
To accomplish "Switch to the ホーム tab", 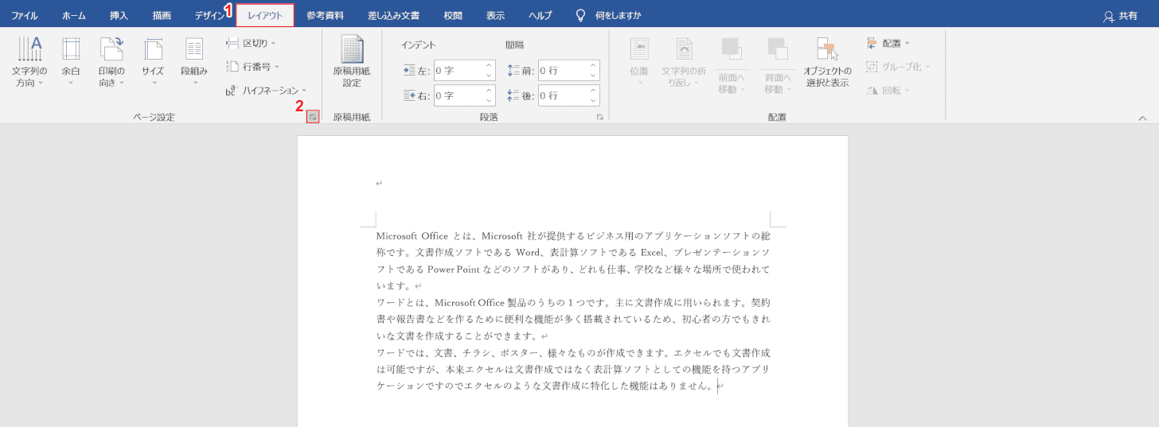I will click(x=74, y=15).
